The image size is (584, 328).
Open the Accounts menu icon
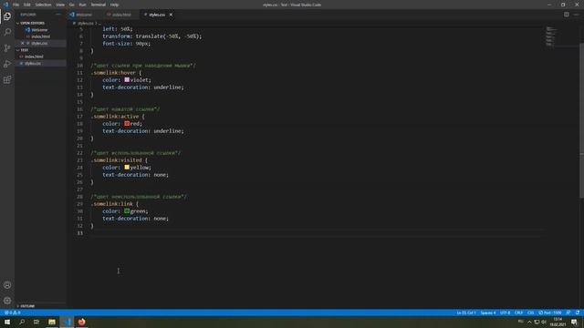(x=7, y=285)
